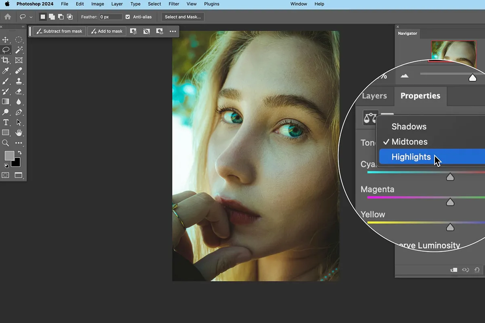The height and width of the screenshot is (323, 485).
Task: Open the Photoshop 2024 menu
Action: [x=35, y=4]
